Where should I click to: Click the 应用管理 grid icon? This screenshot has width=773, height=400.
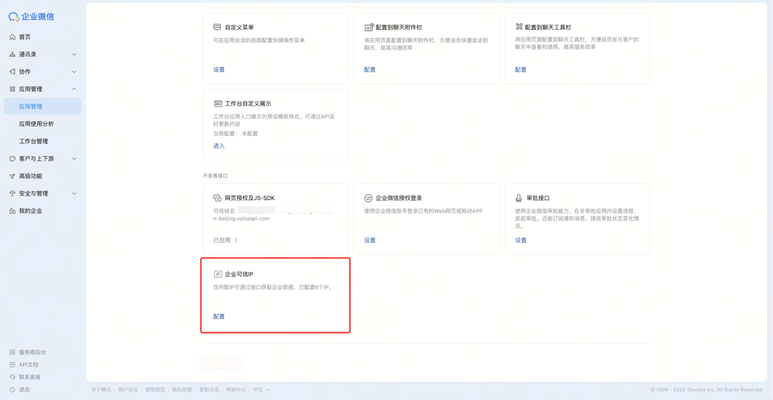12,89
